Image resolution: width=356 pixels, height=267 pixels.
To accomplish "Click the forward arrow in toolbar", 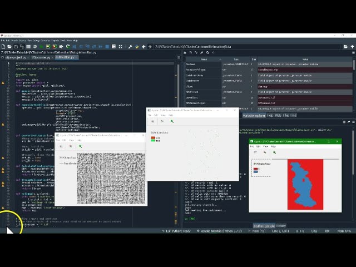I will pyautogui.click(x=150, y=47).
